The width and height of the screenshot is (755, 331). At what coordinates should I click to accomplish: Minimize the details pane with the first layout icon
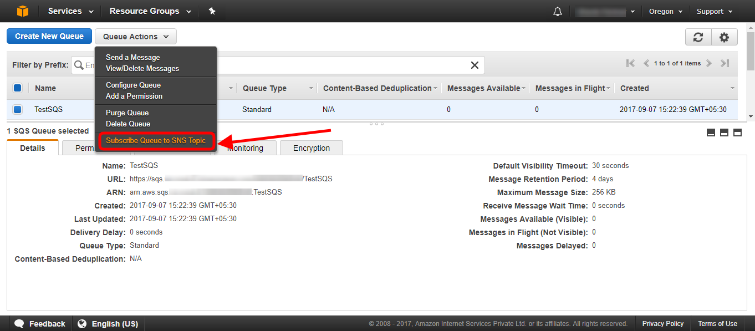click(x=711, y=133)
